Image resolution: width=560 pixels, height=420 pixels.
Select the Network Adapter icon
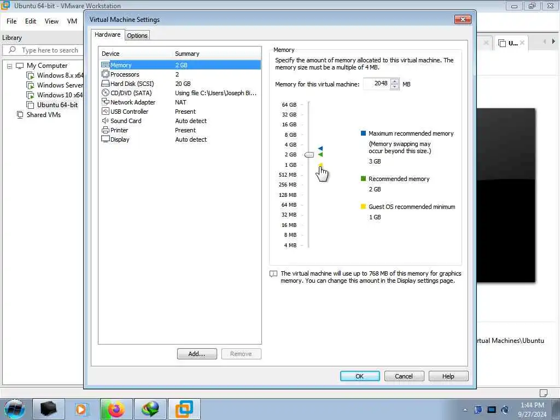tap(106, 102)
